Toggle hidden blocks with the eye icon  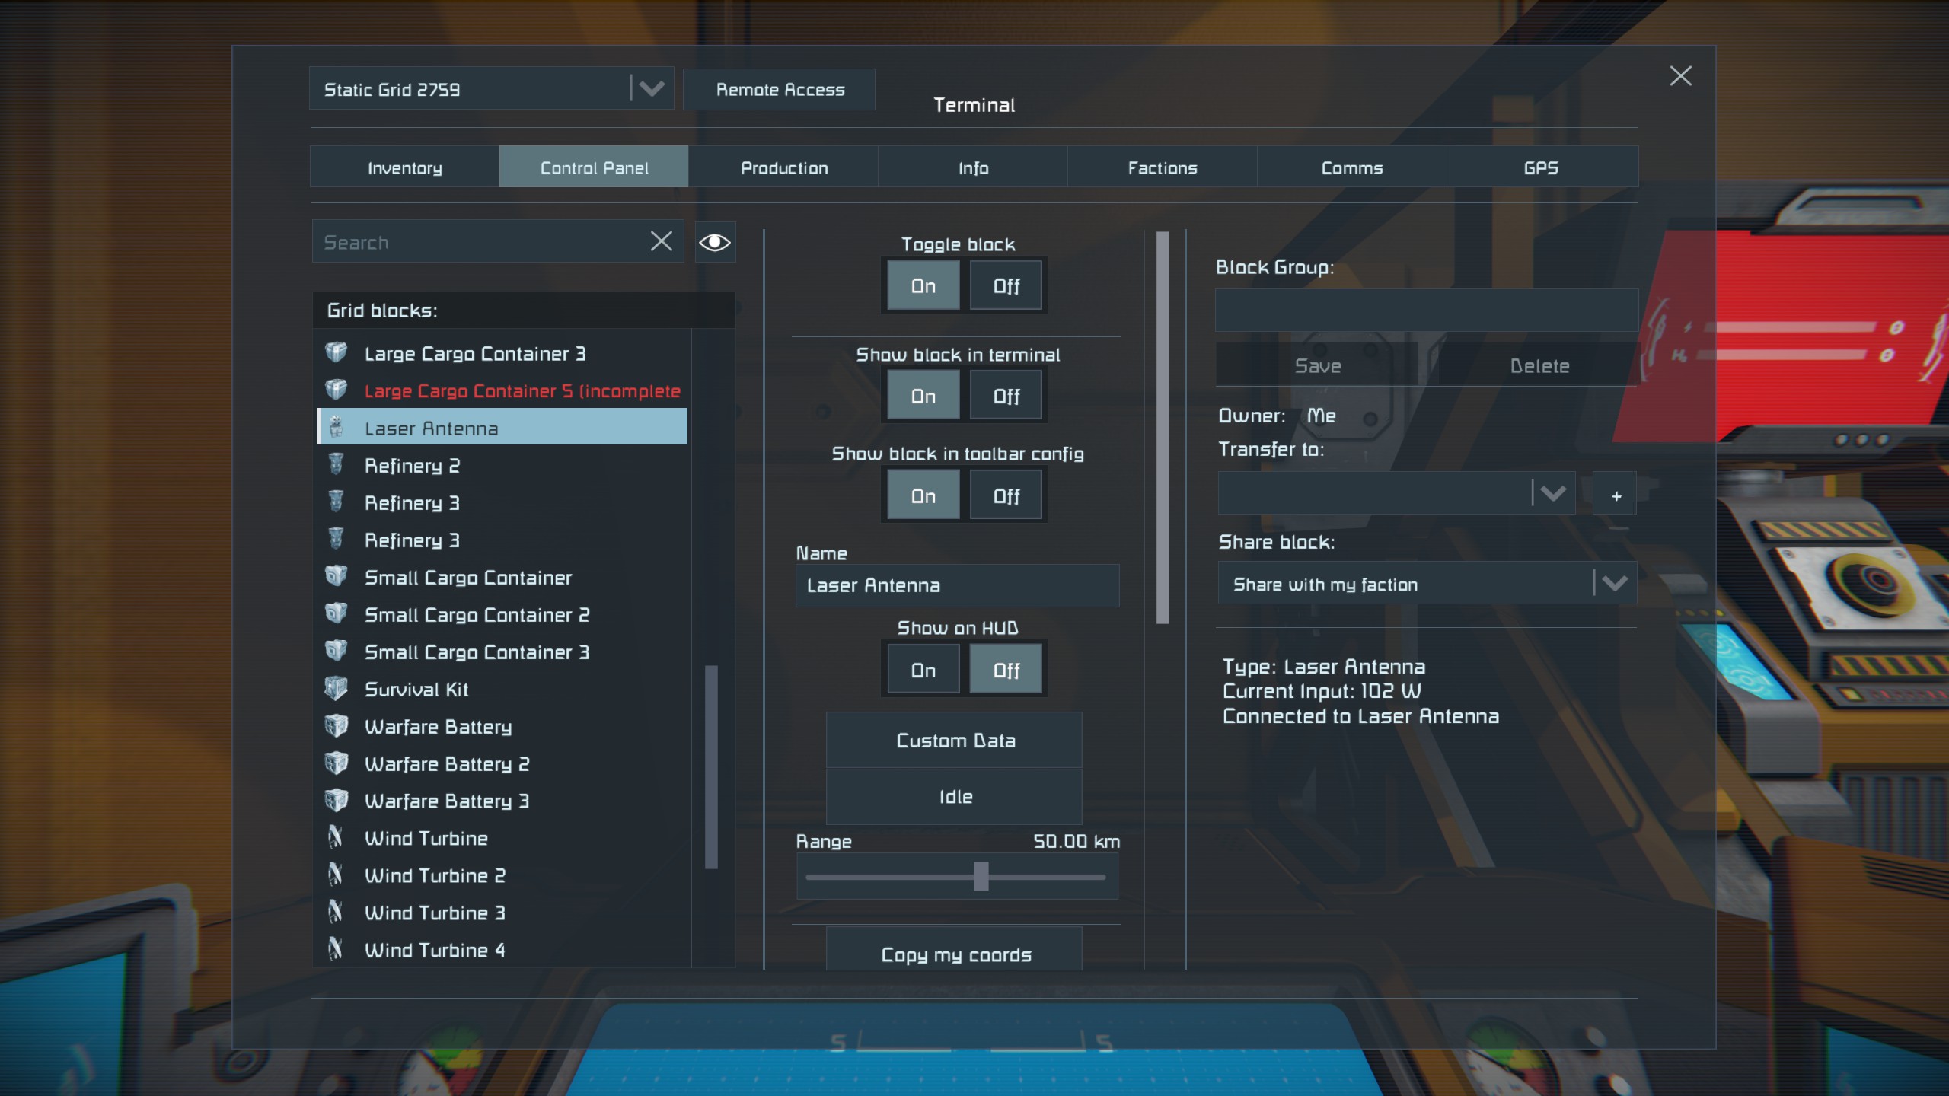tap(714, 242)
